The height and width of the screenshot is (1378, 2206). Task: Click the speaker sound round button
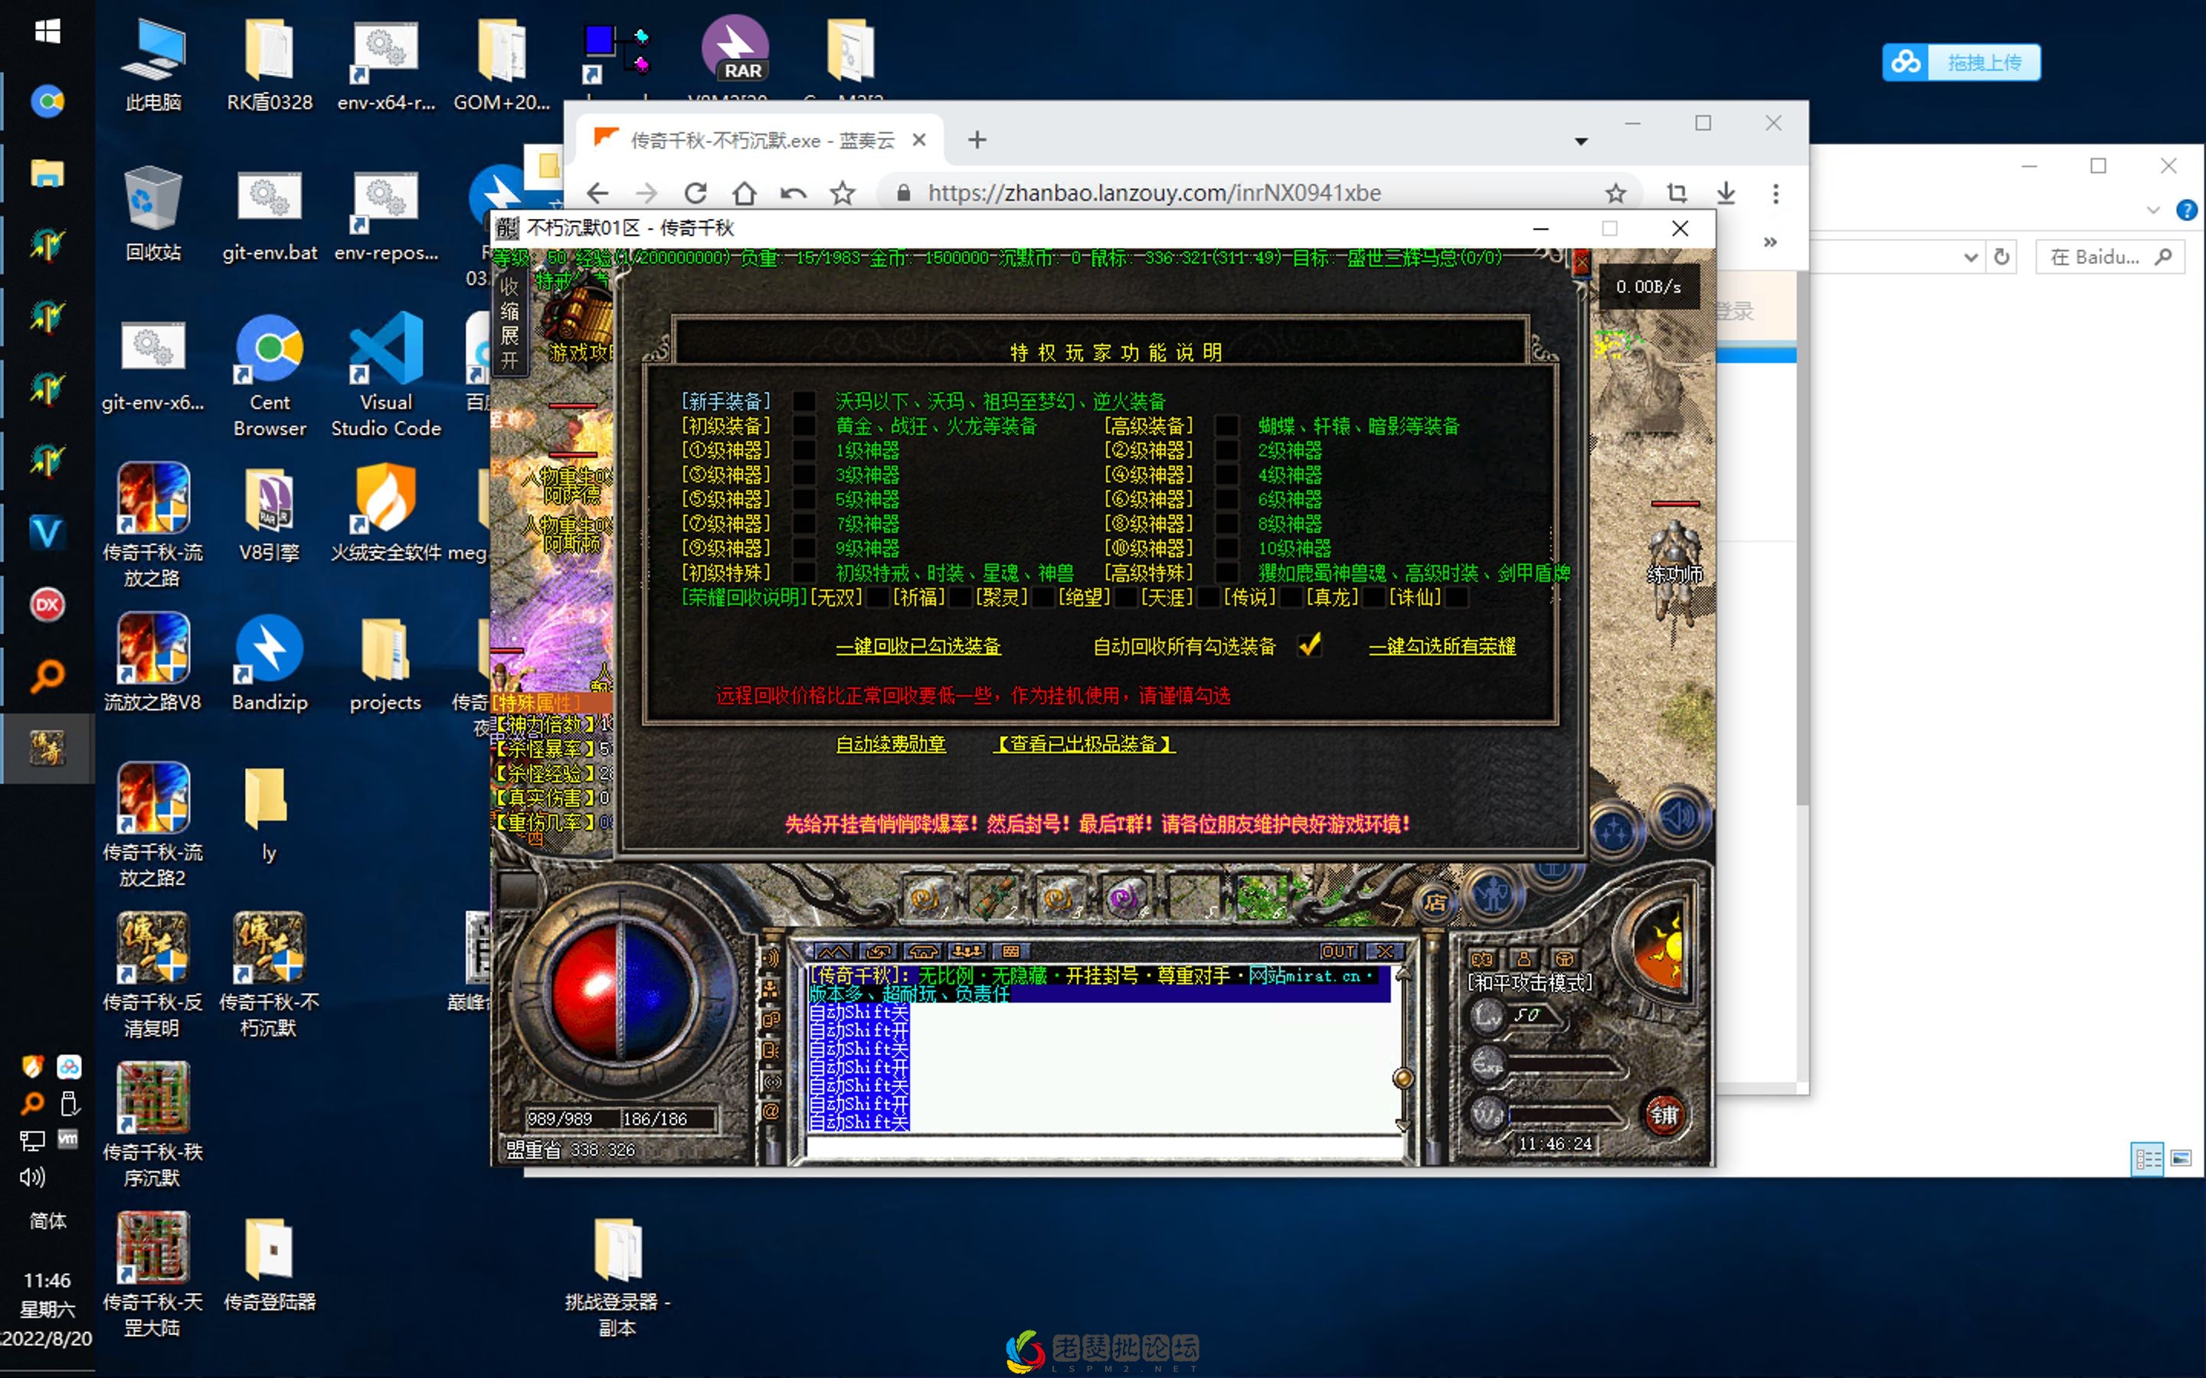1678,818
